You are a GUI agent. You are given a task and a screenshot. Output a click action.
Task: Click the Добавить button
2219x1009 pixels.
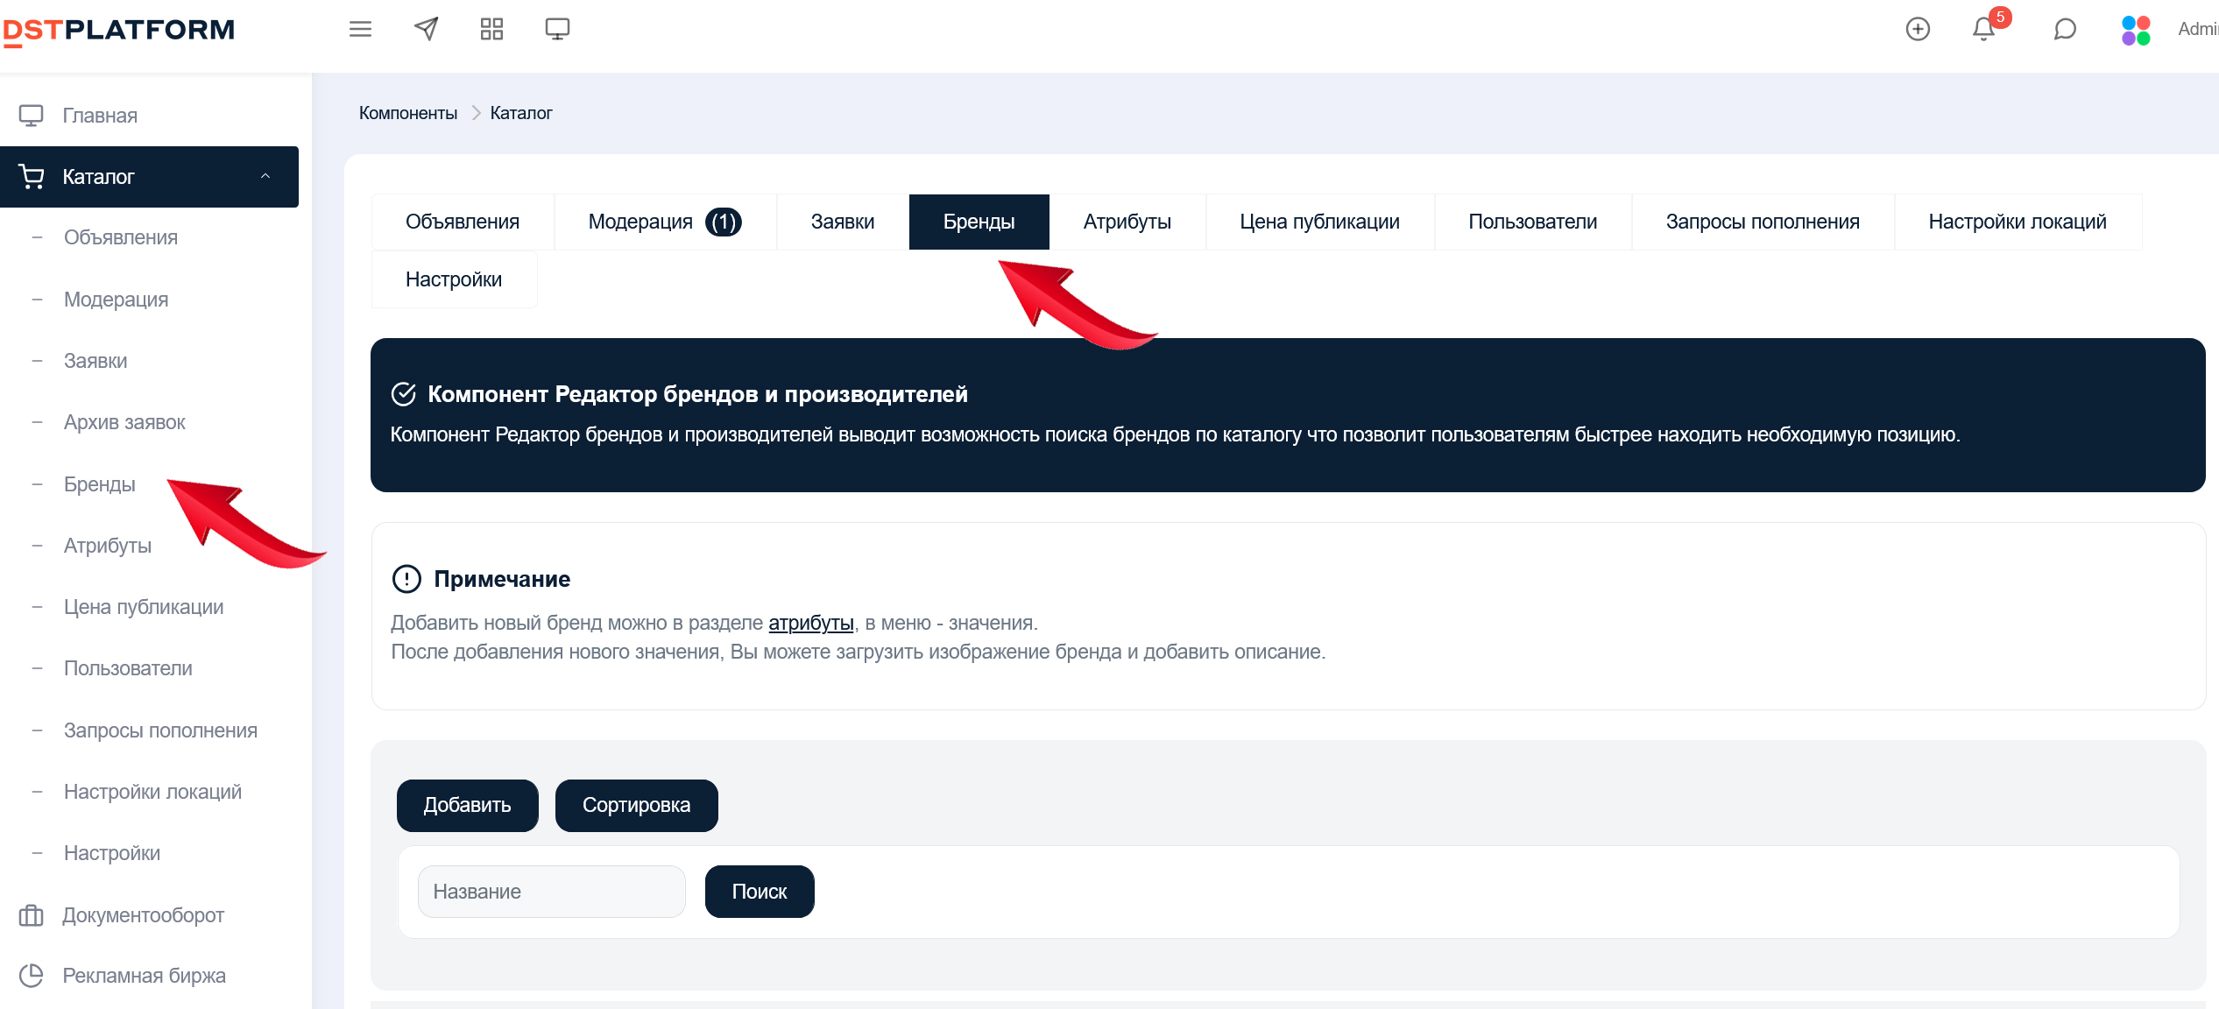click(467, 805)
